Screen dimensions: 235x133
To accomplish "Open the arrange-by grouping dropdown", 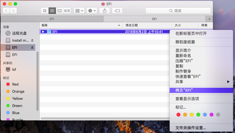I will click(79, 11).
